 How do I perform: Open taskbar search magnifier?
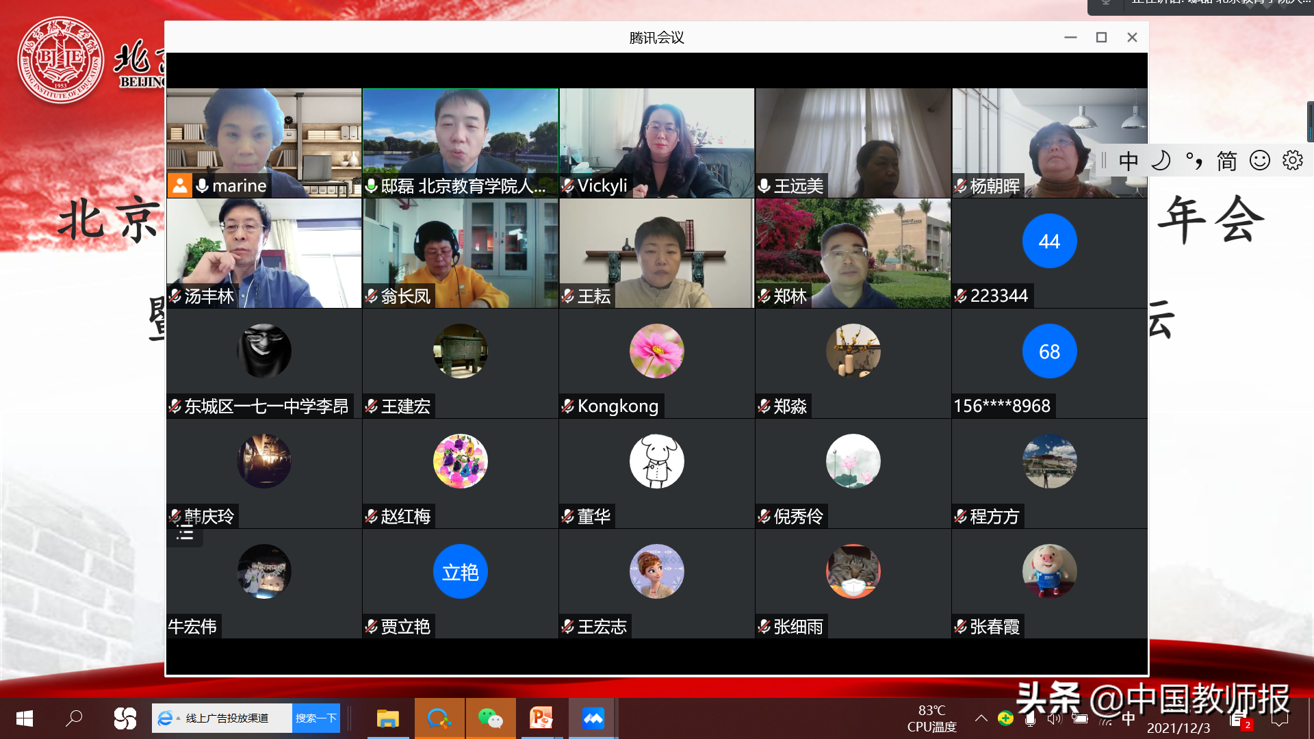coord(74,718)
